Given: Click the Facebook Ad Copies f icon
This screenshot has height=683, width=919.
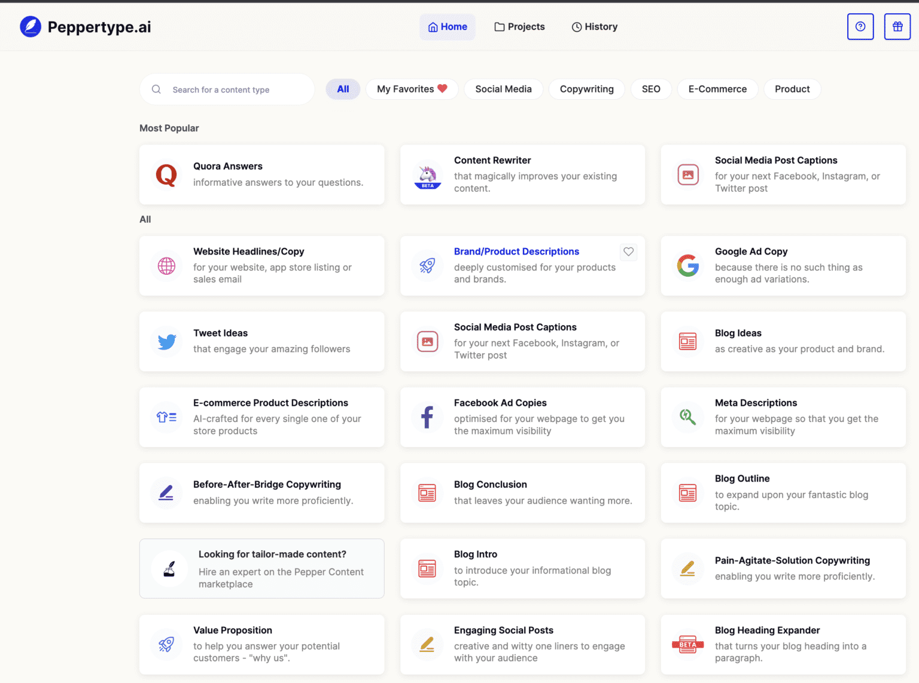Looking at the screenshot, I should [x=427, y=417].
